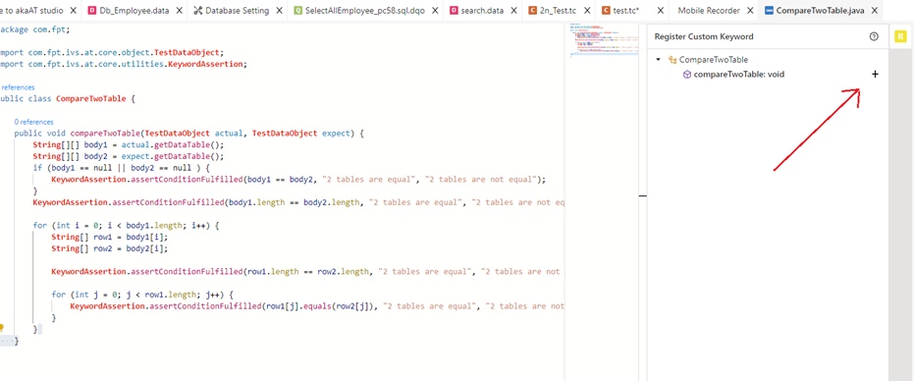The image size is (914, 381).
Task: Click the compareTwoTable method cube icon
Action: click(x=687, y=74)
